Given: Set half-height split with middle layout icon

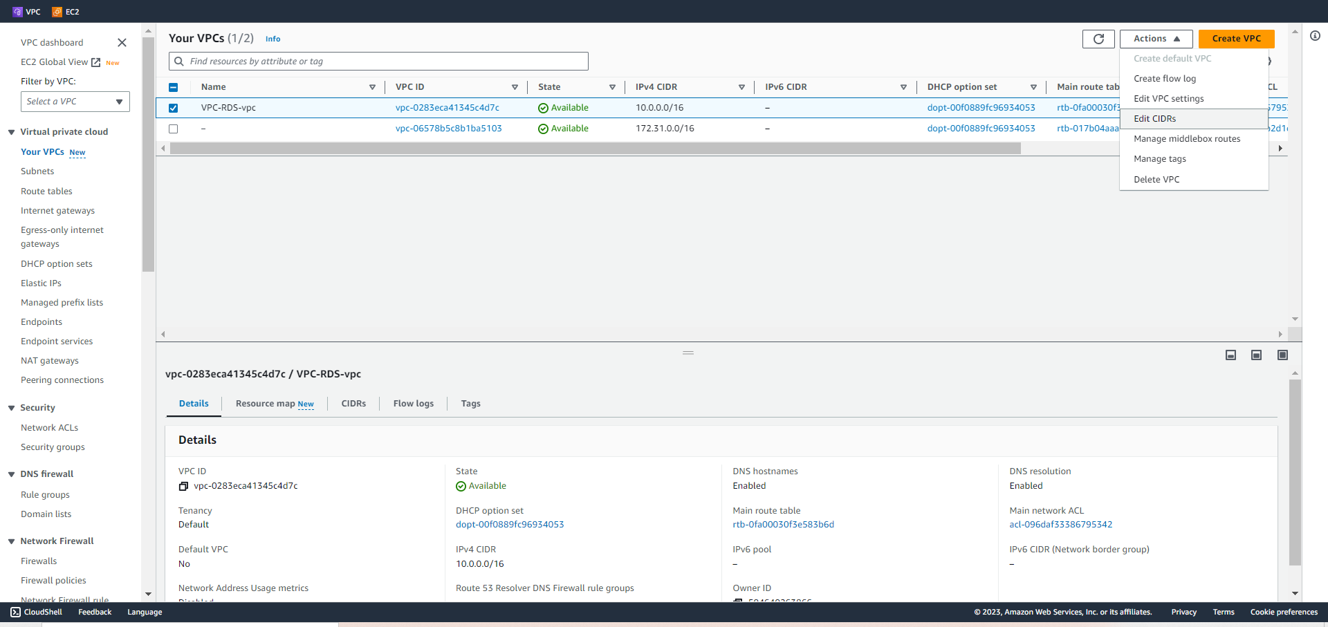Looking at the screenshot, I should (1256, 355).
